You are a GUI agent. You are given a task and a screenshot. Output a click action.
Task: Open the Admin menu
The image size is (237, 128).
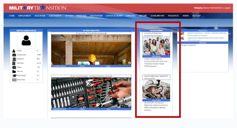click(186, 16)
